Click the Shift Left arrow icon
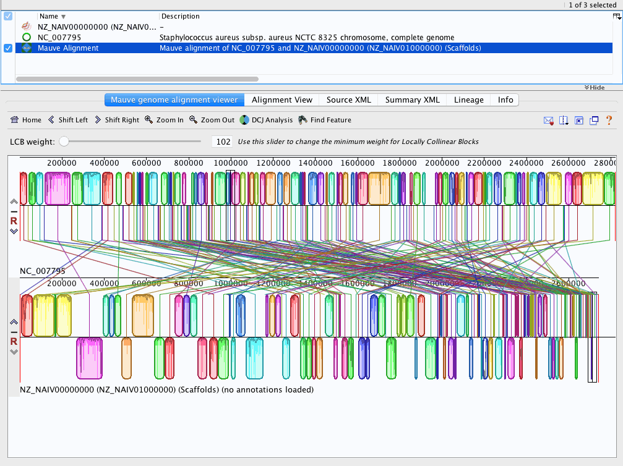623x466 pixels. (51, 120)
